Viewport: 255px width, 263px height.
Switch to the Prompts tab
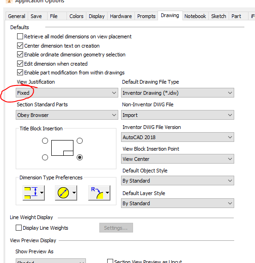tap(146, 16)
